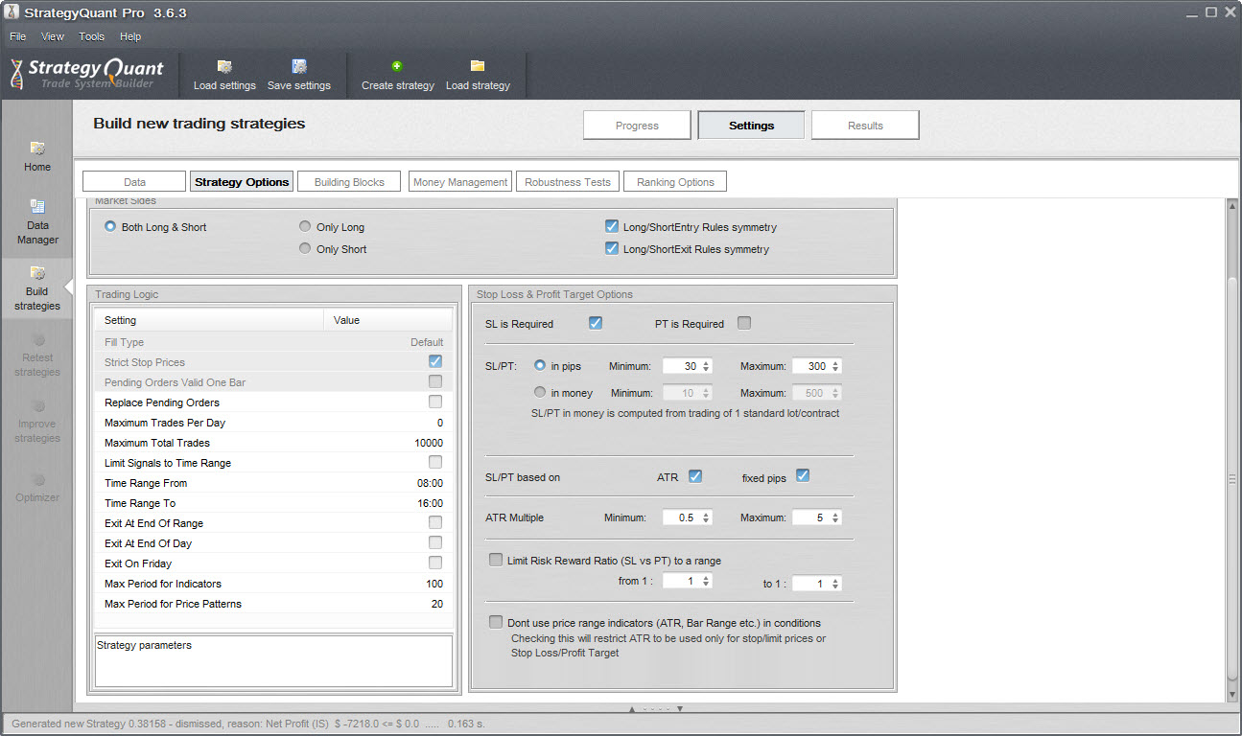Switch to the Progress view
1242x736 pixels.
(638, 126)
